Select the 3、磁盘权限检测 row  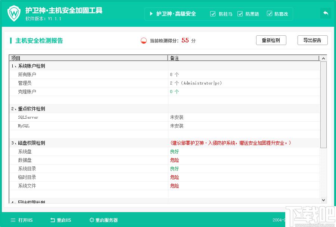pos(164,143)
